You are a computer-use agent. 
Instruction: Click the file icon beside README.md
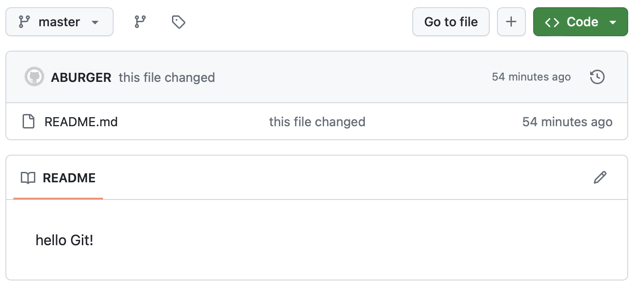click(x=29, y=122)
